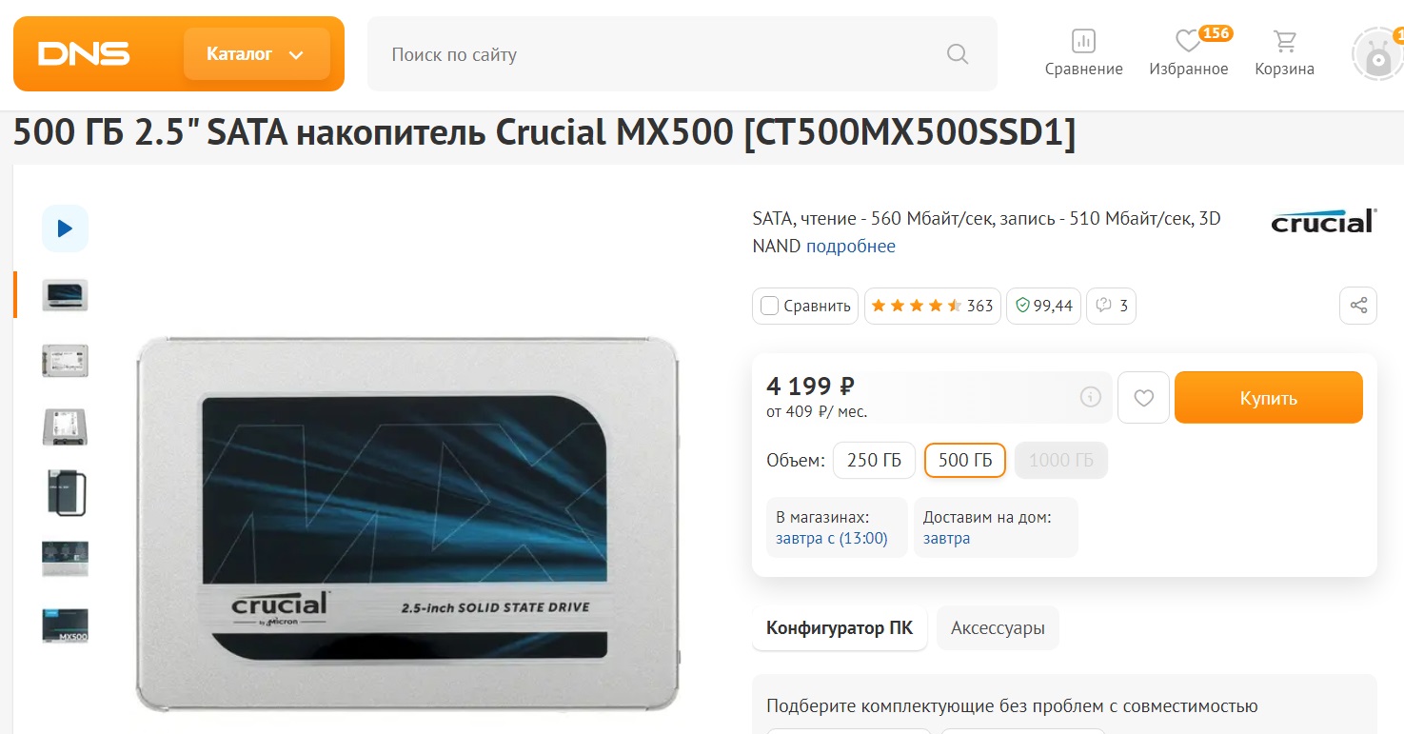Click the share icon button
The image size is (1404, 734).
(x=1358, y=306)
